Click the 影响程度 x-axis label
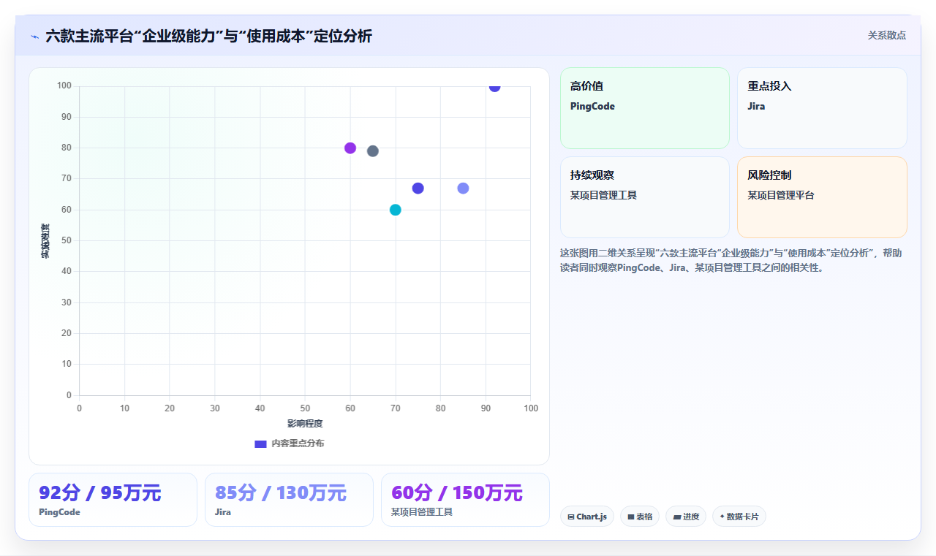 click(305, 424)
